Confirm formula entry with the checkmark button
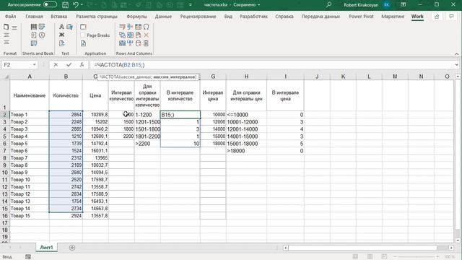The image size is (462, 260). tap(69, 65)
